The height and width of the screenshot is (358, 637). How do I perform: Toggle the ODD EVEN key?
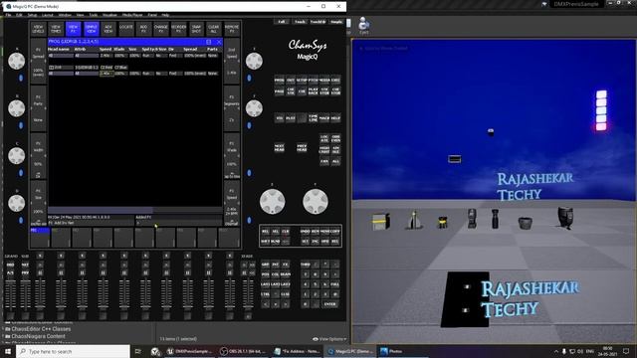[x=335, y=138]
